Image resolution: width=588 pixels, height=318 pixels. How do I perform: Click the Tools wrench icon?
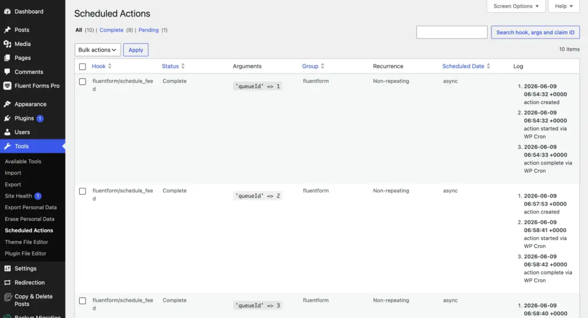click(x=7, y=146)
